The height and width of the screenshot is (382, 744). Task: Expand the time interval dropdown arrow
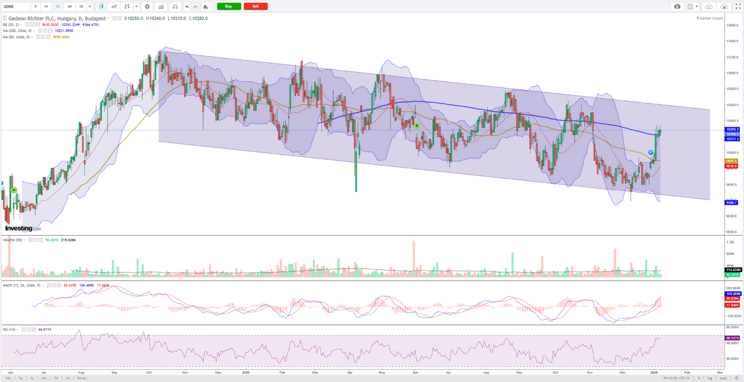(x=91, y=6)
